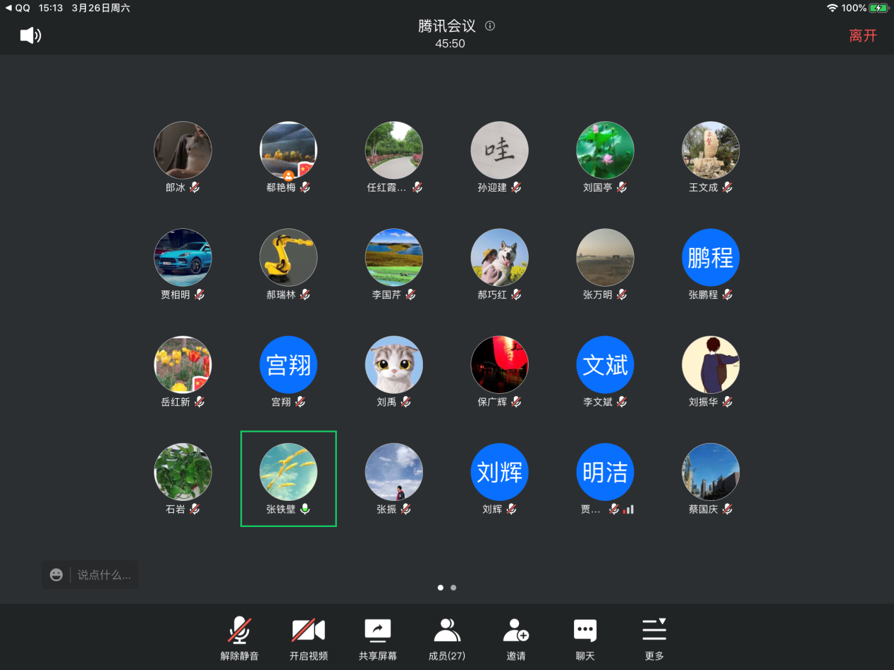Click the emoji smiley face icon
The width and height of the screenshot is (894, 670).
56,575
